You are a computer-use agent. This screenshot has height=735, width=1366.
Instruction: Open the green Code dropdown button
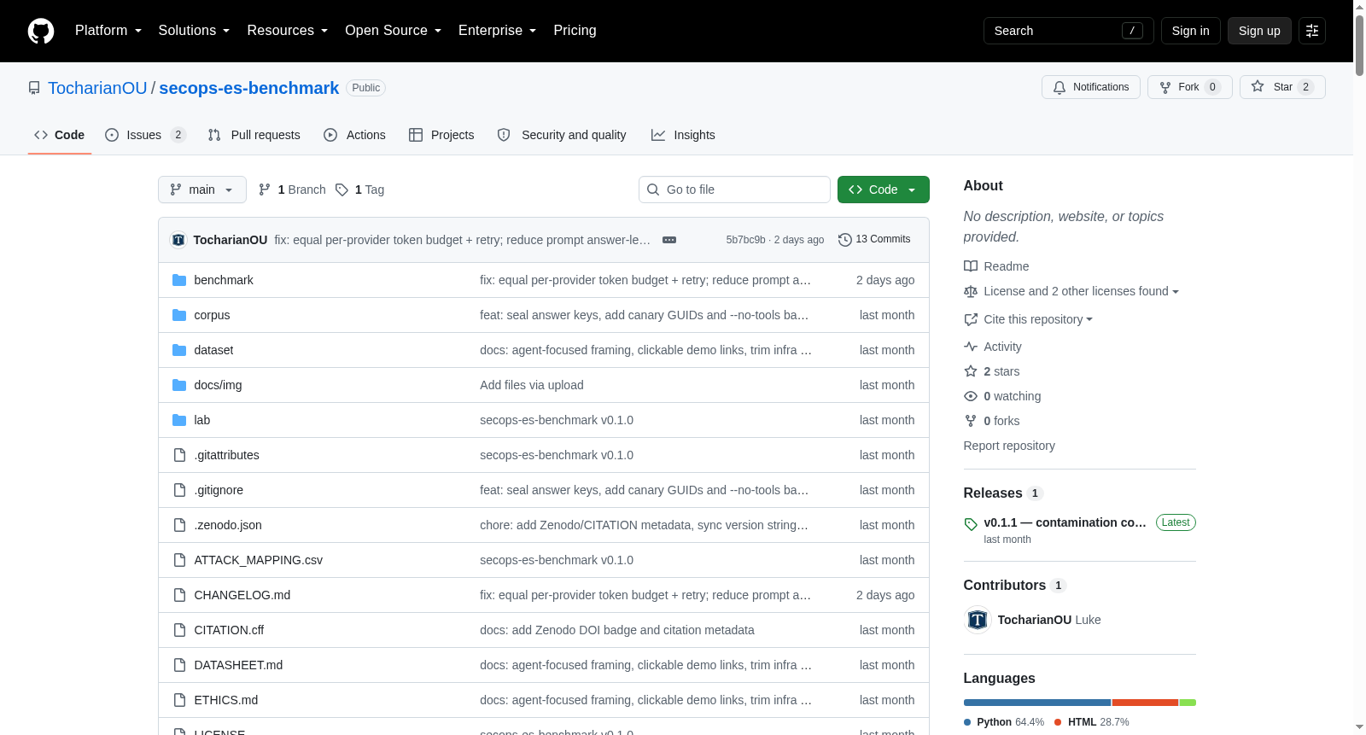click(x=884, y=190)
